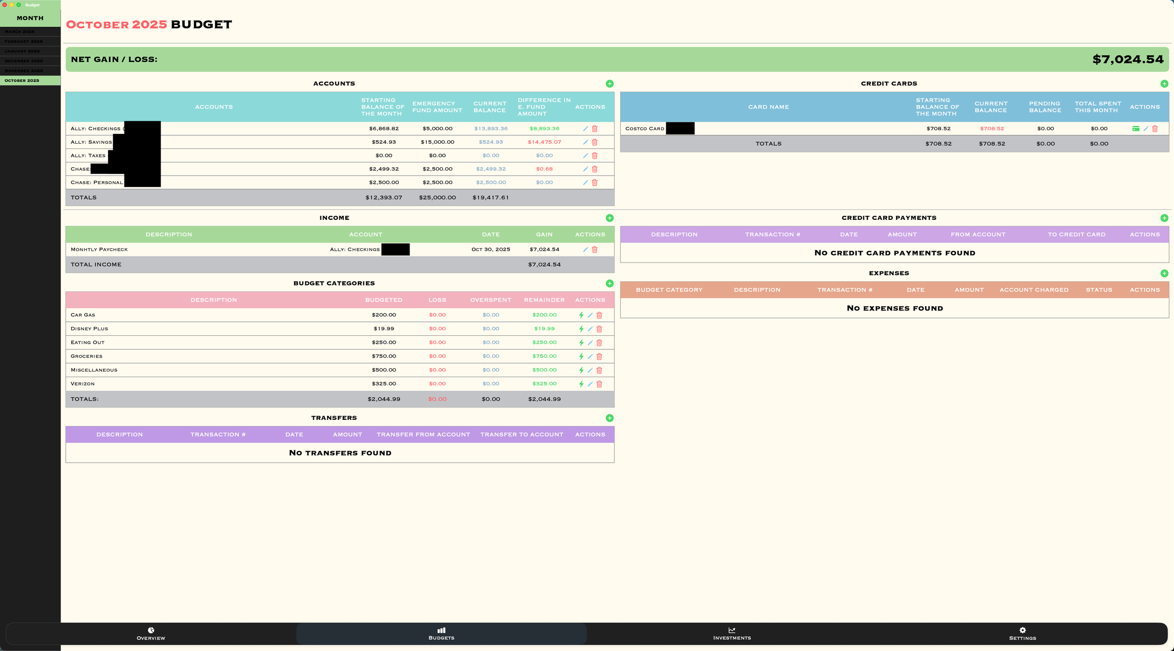Select March 2026 in month sidebar
The height and width of the screenshot is (651, 1174).
[20, 31]
